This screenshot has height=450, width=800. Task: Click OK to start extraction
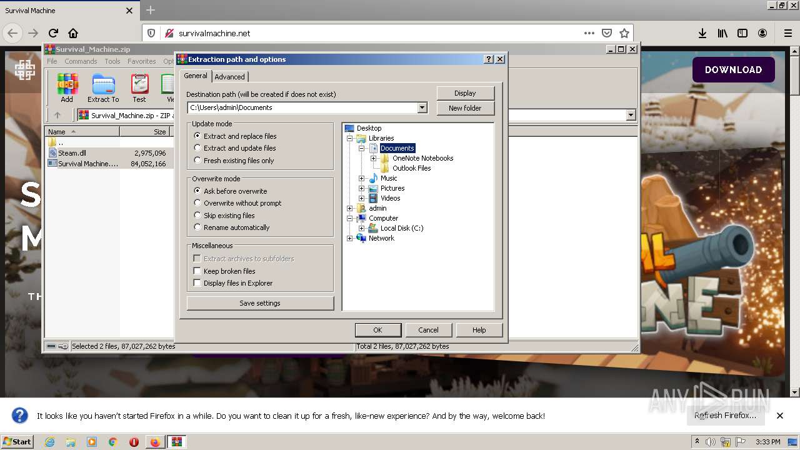(377, 330)
